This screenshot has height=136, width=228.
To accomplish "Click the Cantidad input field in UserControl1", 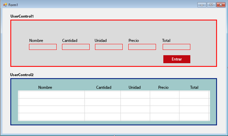I will pos(76,47).
